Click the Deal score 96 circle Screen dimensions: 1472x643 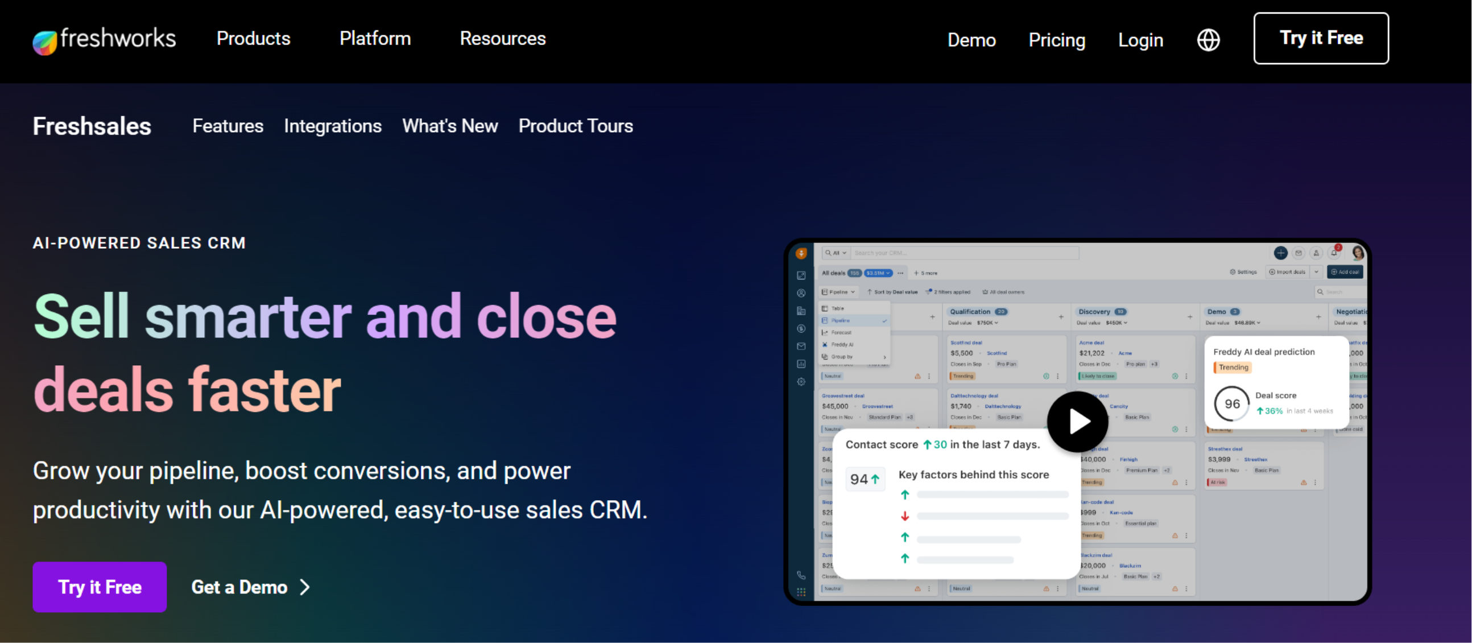click(1231, 403)
